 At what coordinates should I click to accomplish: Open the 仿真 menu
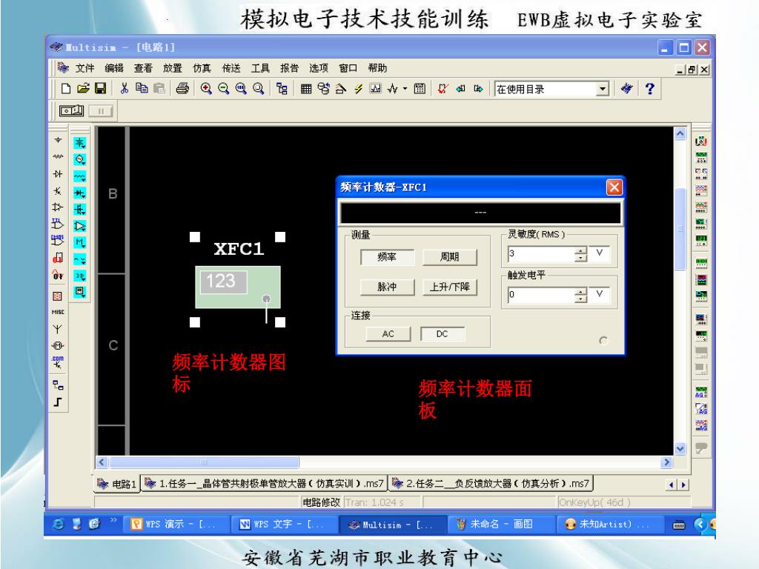202,68
